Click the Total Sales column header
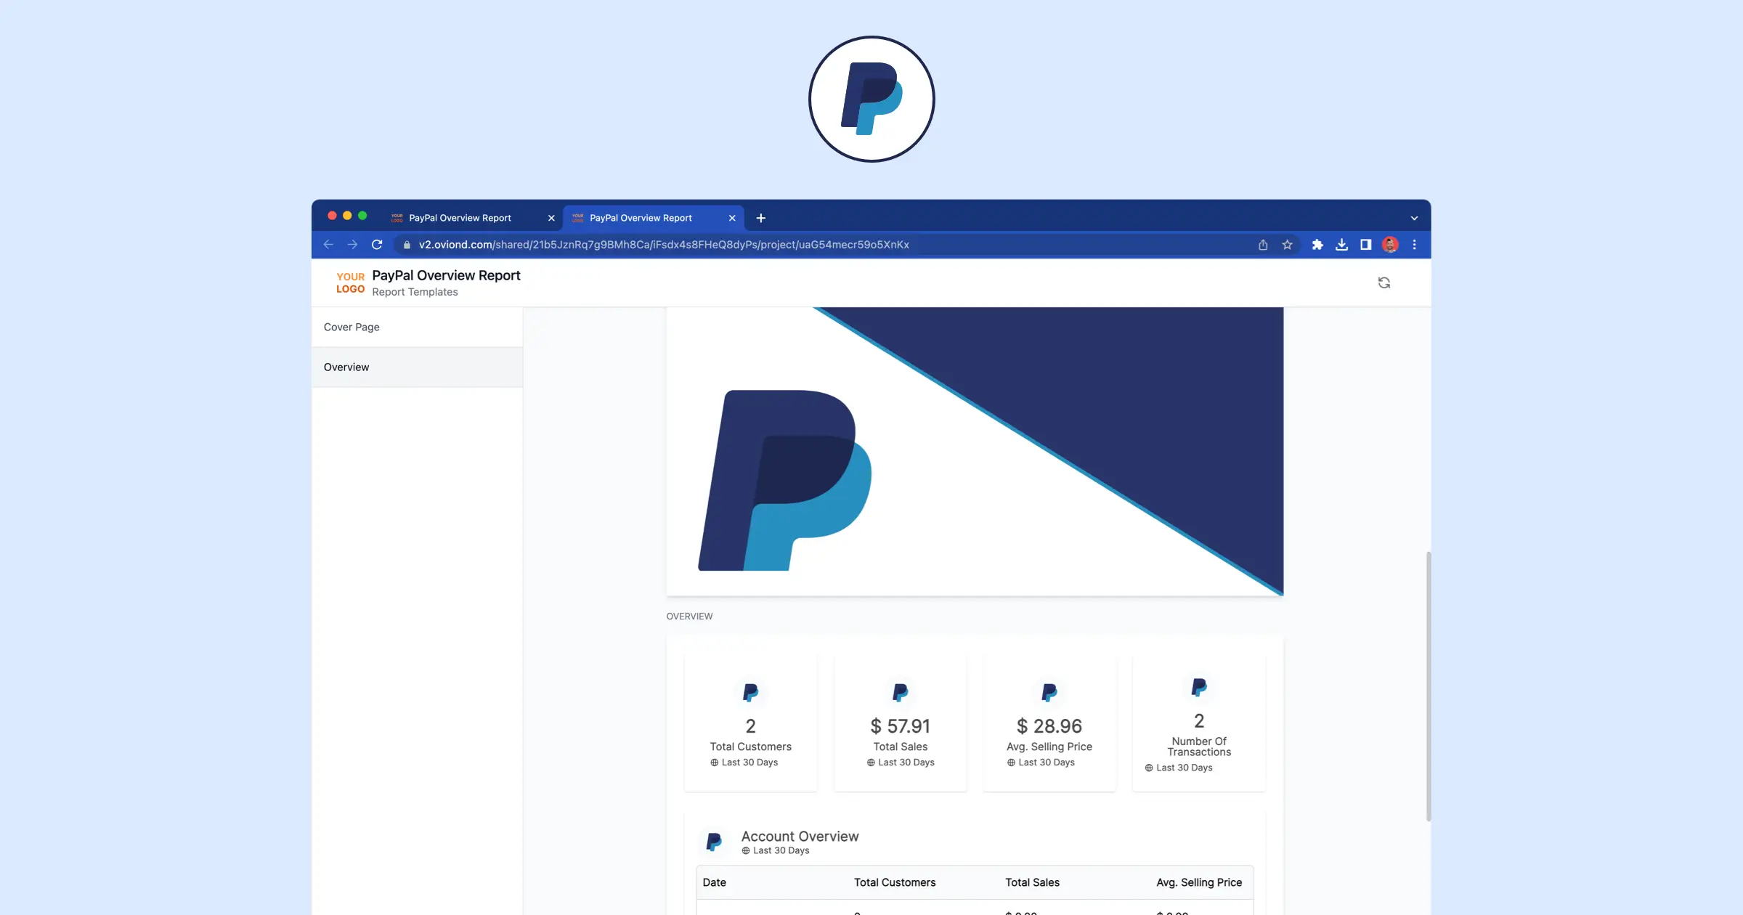Image resolution: width=1743 pixels, height=915 pixels. coord(1032,882)
